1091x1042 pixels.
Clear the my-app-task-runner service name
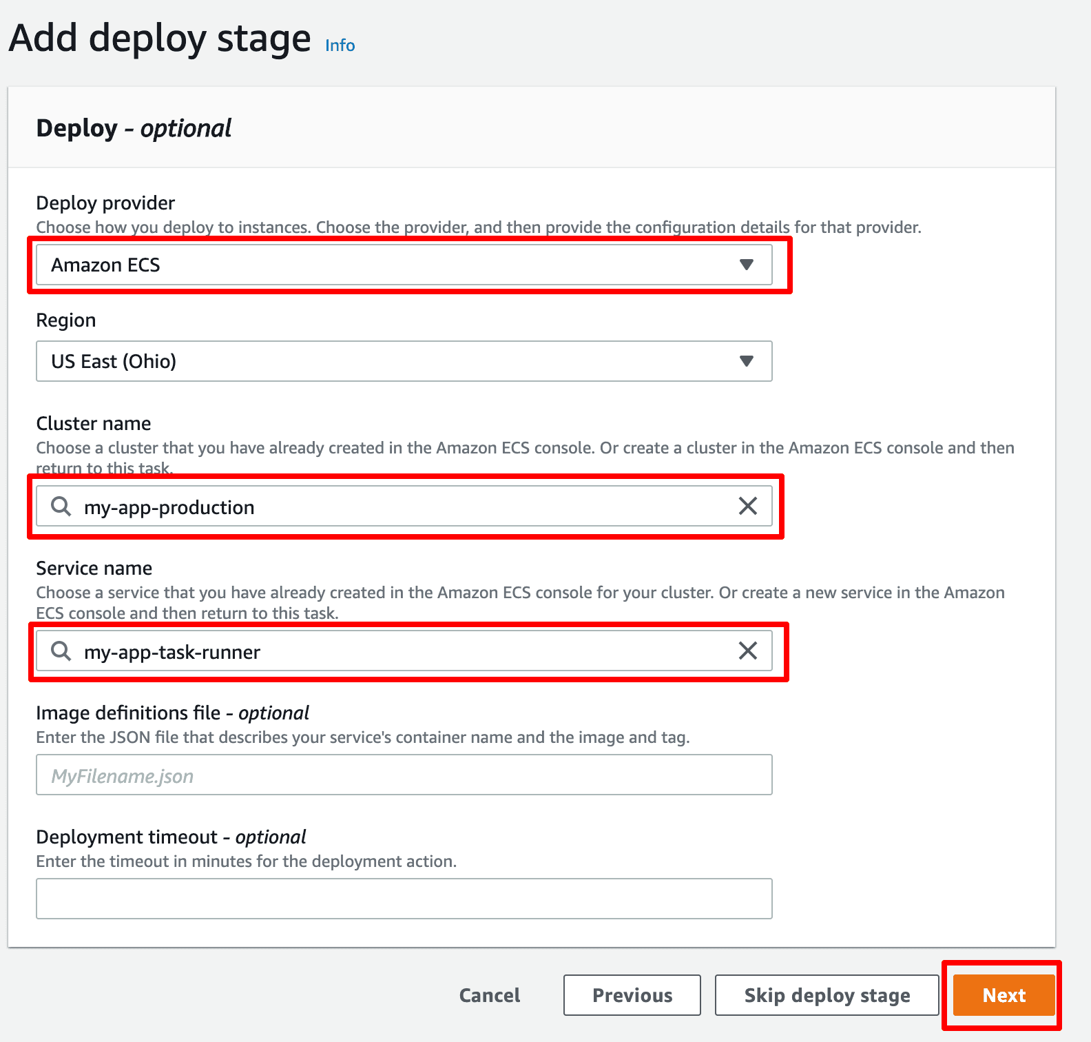[747, 651]
